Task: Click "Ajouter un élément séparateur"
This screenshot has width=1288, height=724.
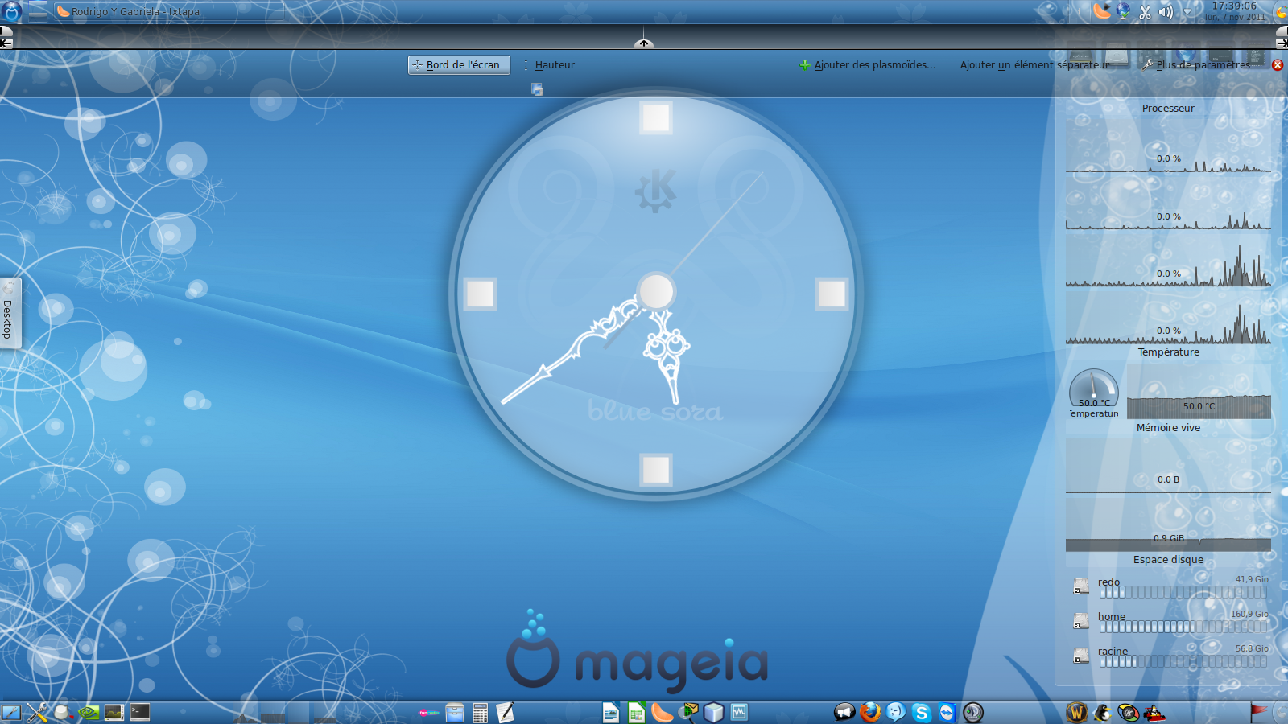Action: (x=1034, y=65)
